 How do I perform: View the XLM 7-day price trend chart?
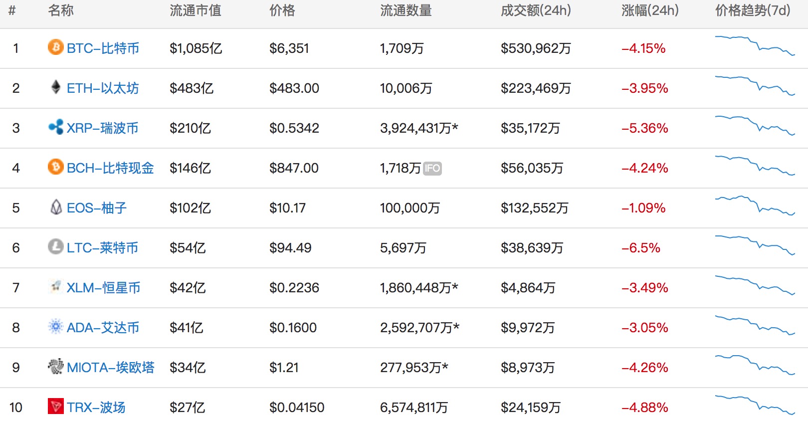point(755,285)
